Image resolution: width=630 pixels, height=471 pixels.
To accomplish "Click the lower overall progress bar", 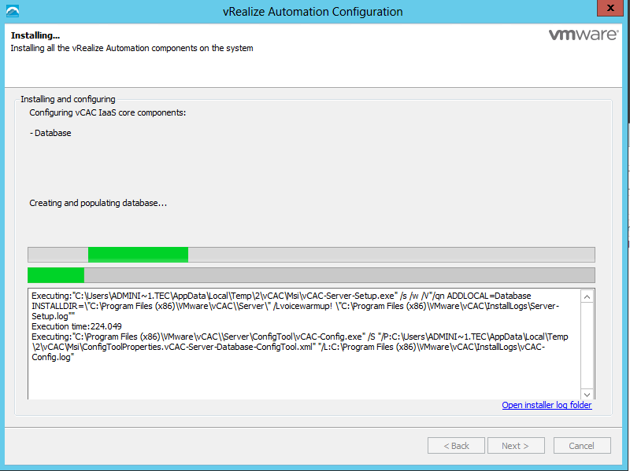I will pyautogui.click(x=311, y=275).
